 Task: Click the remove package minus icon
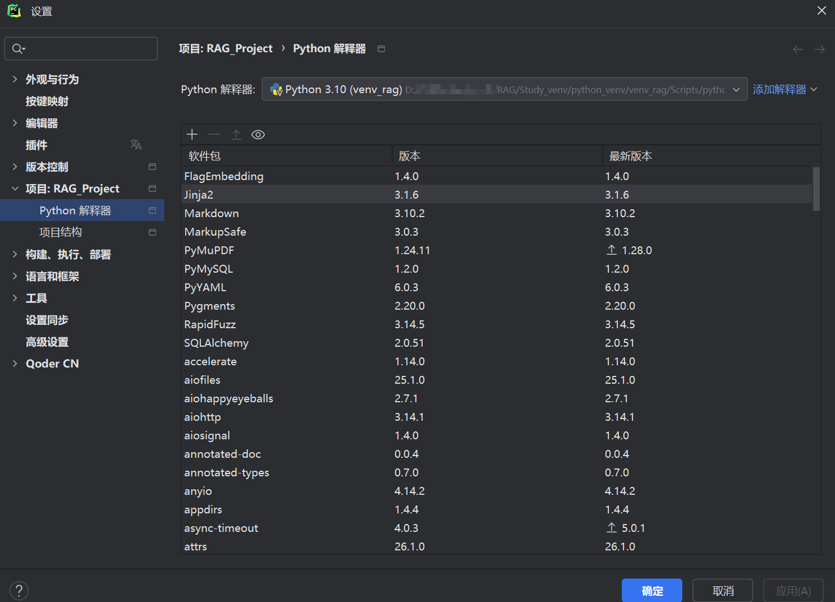pos(214,134)
